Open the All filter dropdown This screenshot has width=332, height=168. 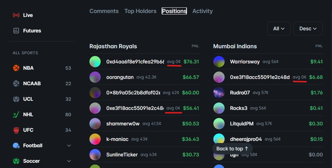pyautogui.click(x=279, y=29)
